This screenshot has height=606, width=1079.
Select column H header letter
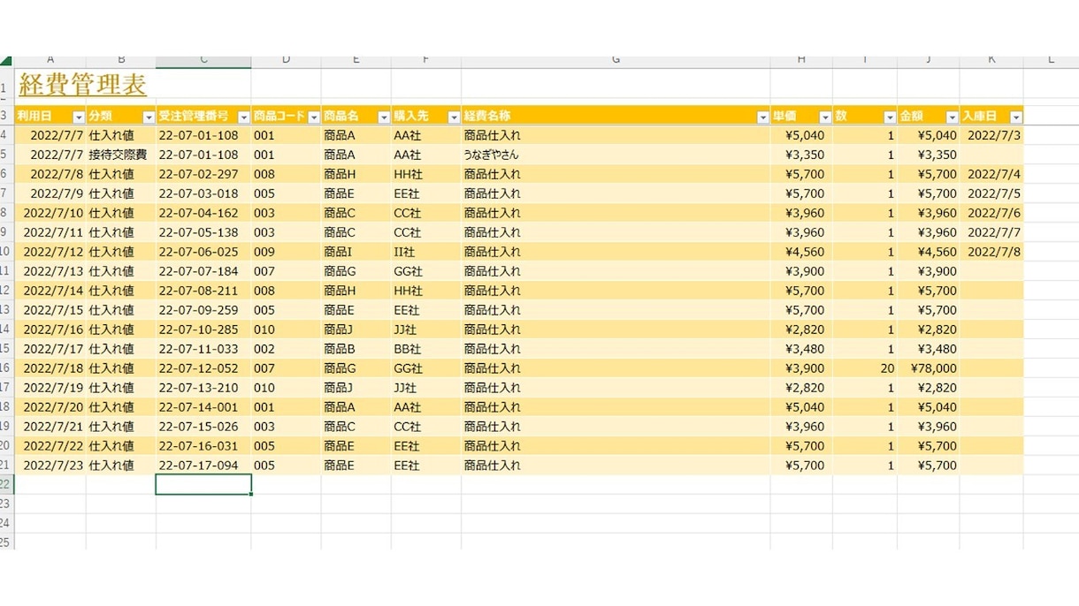point(801,60)
